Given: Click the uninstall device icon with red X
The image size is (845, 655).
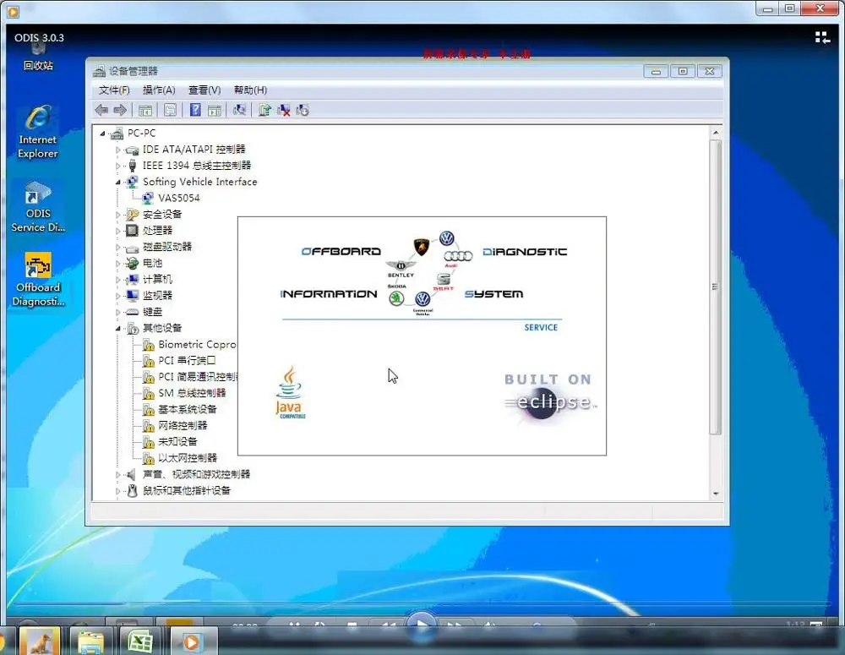Looking at the screenshot, I should pyautogui.click(x=283, y=111).
